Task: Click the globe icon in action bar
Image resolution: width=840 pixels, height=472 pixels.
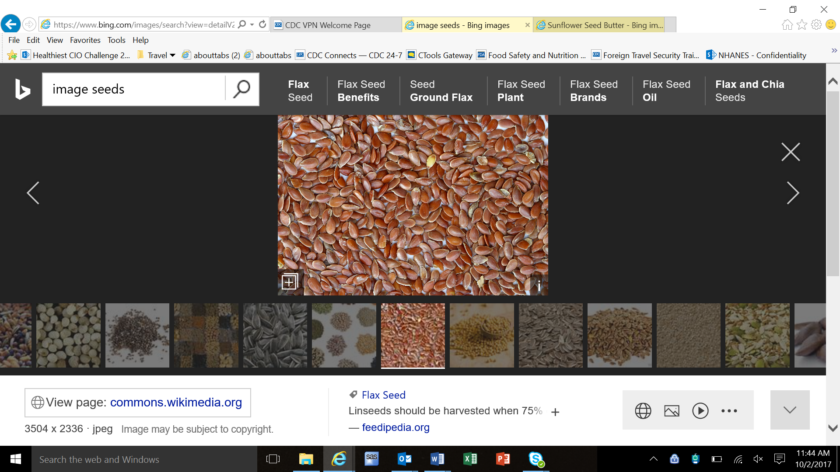Action: pyautogui.click(x=643, y=411)
